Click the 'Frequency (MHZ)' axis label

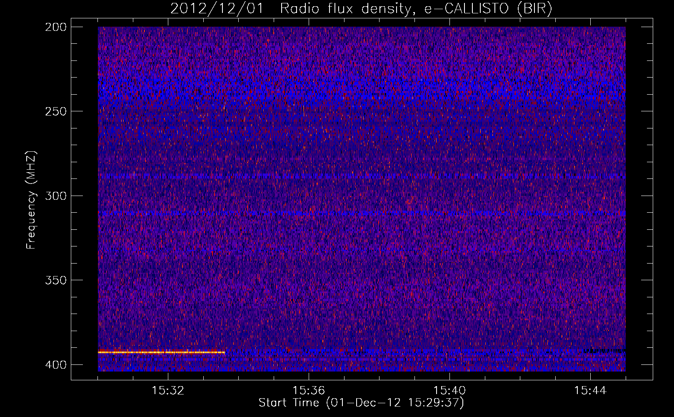pyautogui.click(x=31, y=200)
